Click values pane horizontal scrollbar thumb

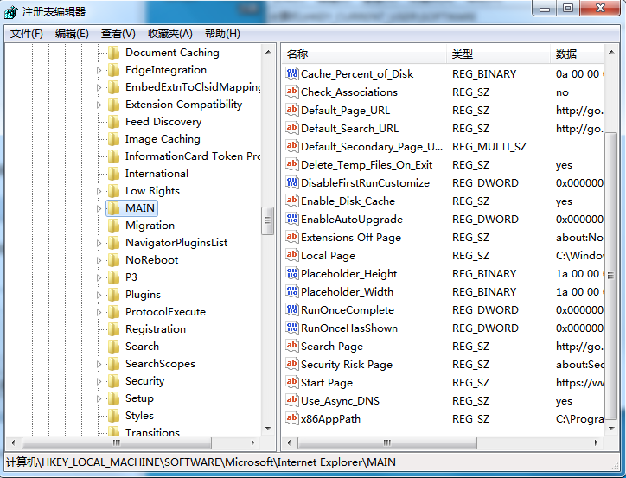[x=387, y=443]
